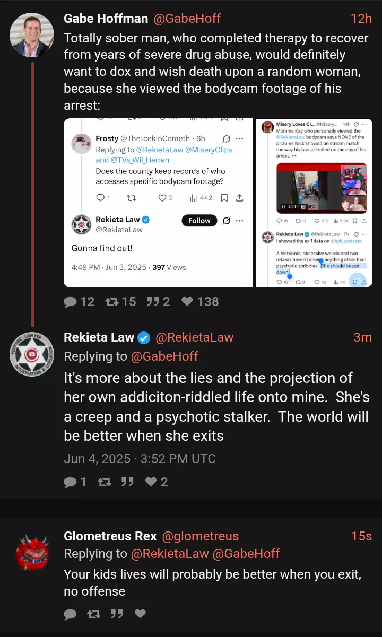This screenshot has width=382, height=637.
Task: Open the Misery Loves Clips screenshot image
Action: (x=314, y=203)
